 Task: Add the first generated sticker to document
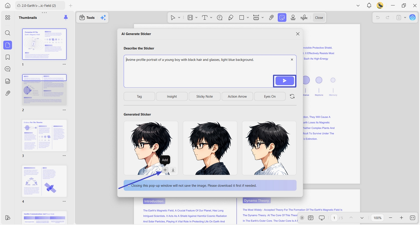coord(165,170)
